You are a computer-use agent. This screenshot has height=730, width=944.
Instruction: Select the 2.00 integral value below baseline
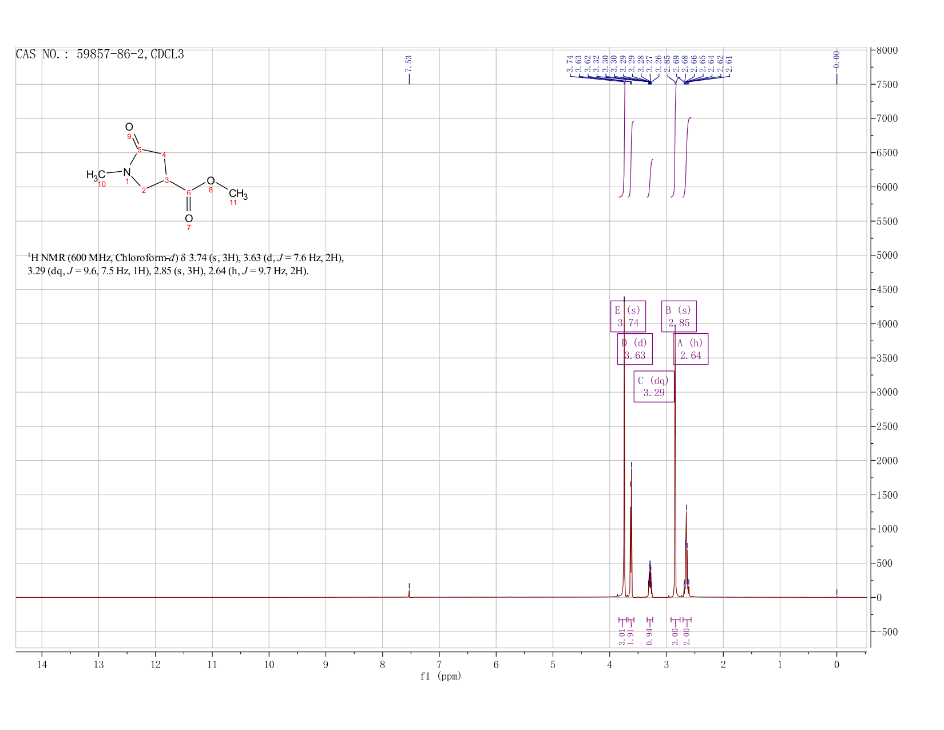point(687,636)
